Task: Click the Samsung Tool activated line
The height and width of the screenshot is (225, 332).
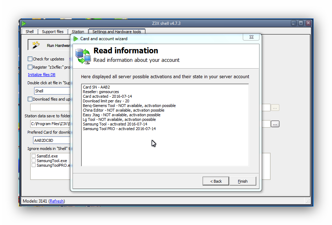Action: 115,124
